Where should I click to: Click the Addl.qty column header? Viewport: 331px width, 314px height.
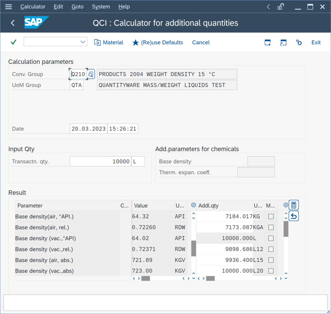point(225,205)
